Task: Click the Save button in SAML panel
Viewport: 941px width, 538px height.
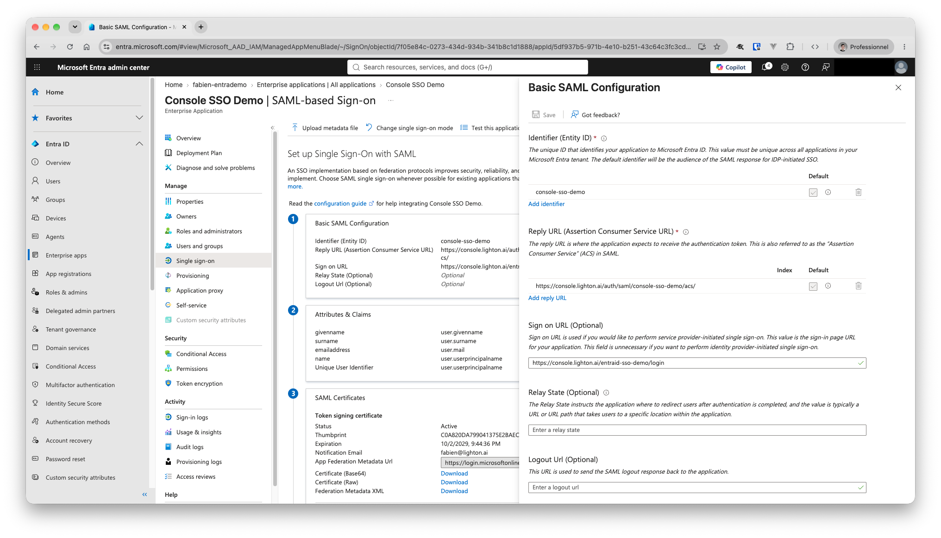Action: coord(544,115)
